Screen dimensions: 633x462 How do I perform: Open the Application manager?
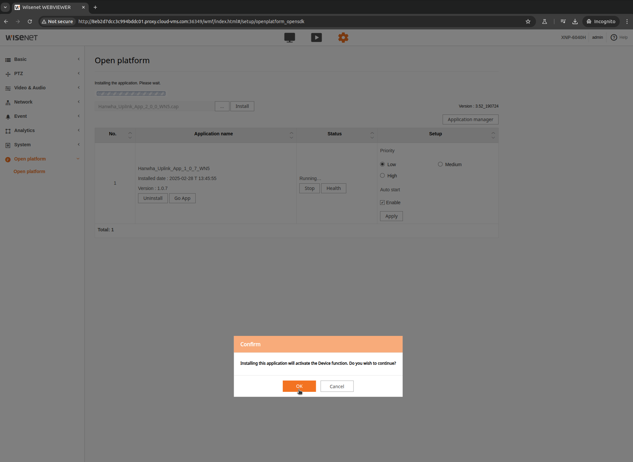pos(470,119)
